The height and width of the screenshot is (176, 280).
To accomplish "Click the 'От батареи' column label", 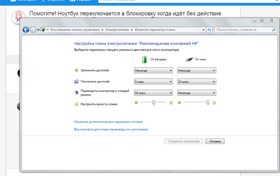I will click(x=158, y=59).
